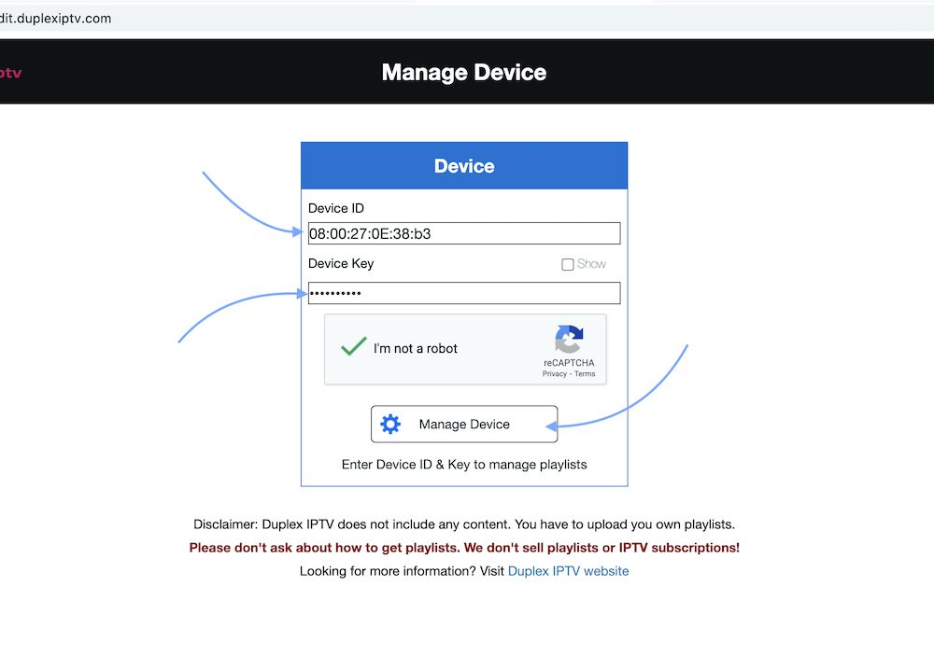Click the Manage Device button
This screenshot has height=670, width=934.
tap(464, 425)
